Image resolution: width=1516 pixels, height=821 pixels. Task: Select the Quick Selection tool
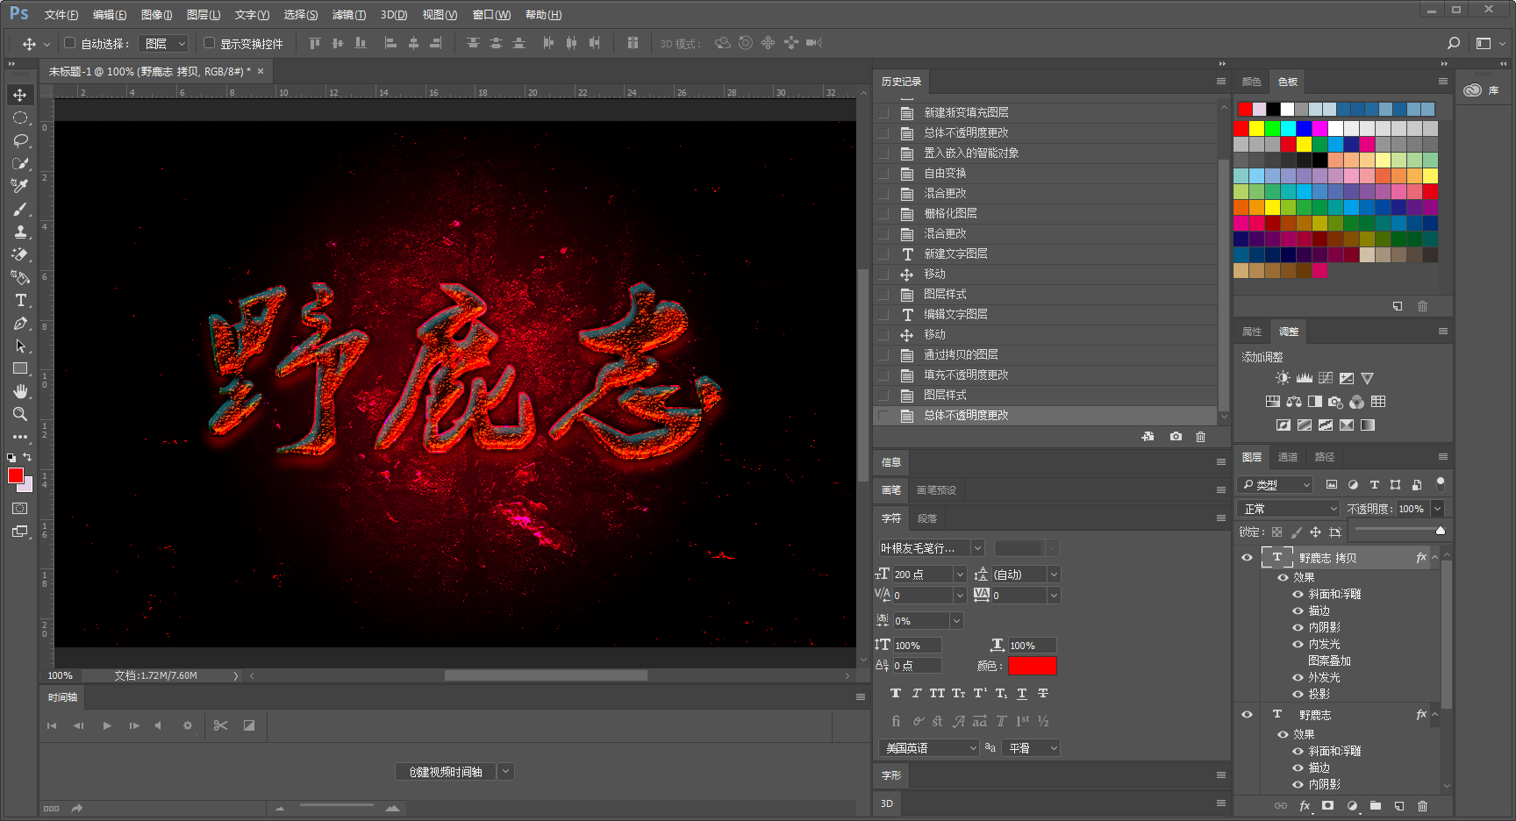coord(20,163)
